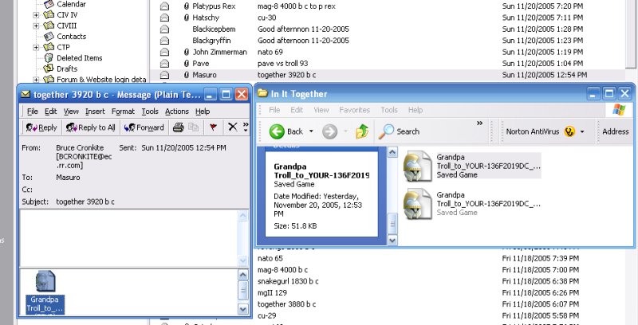Open the Back button history dropdown arrow
The width and height of the screenshot is (638, 325).
coord(310,131)
